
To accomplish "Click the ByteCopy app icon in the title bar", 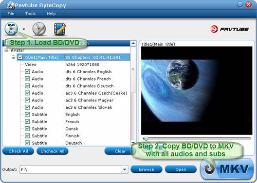I will click(11, 5).
